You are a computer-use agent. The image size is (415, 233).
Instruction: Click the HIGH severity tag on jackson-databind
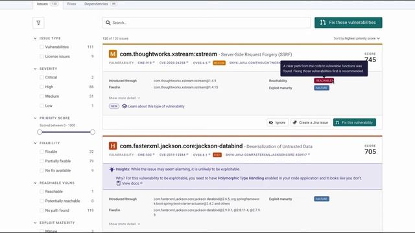pyautogui.click(x=217, y=155)
